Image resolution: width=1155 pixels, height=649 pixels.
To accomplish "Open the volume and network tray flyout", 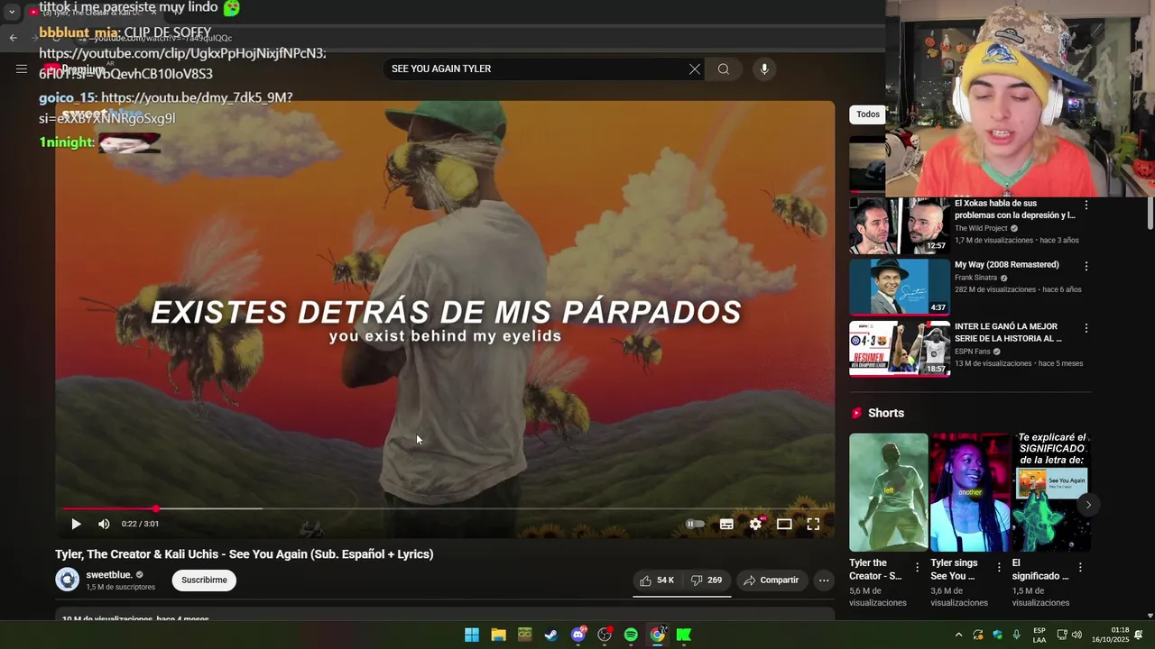I will (x=1069, y=635).
